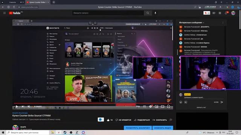
Task: Click СКРЫТЬ ЧАТ to hide chat
Action: (201, 108)
